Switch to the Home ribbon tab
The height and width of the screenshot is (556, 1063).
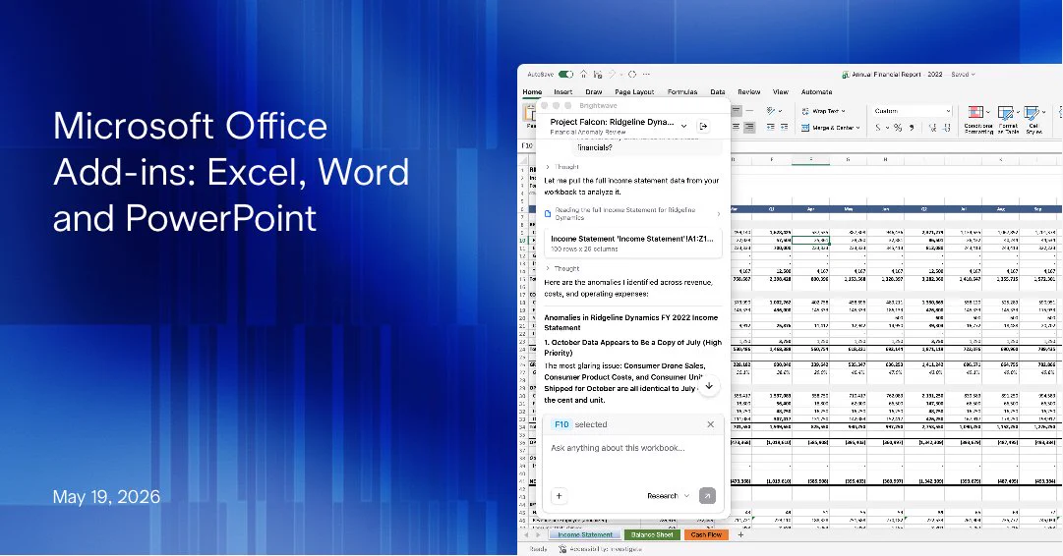532,92
